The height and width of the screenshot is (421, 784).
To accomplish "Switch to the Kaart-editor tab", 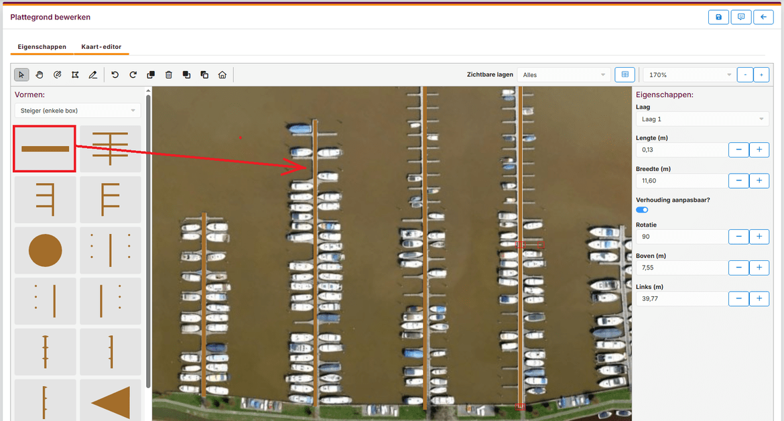I will pos(101,47).
